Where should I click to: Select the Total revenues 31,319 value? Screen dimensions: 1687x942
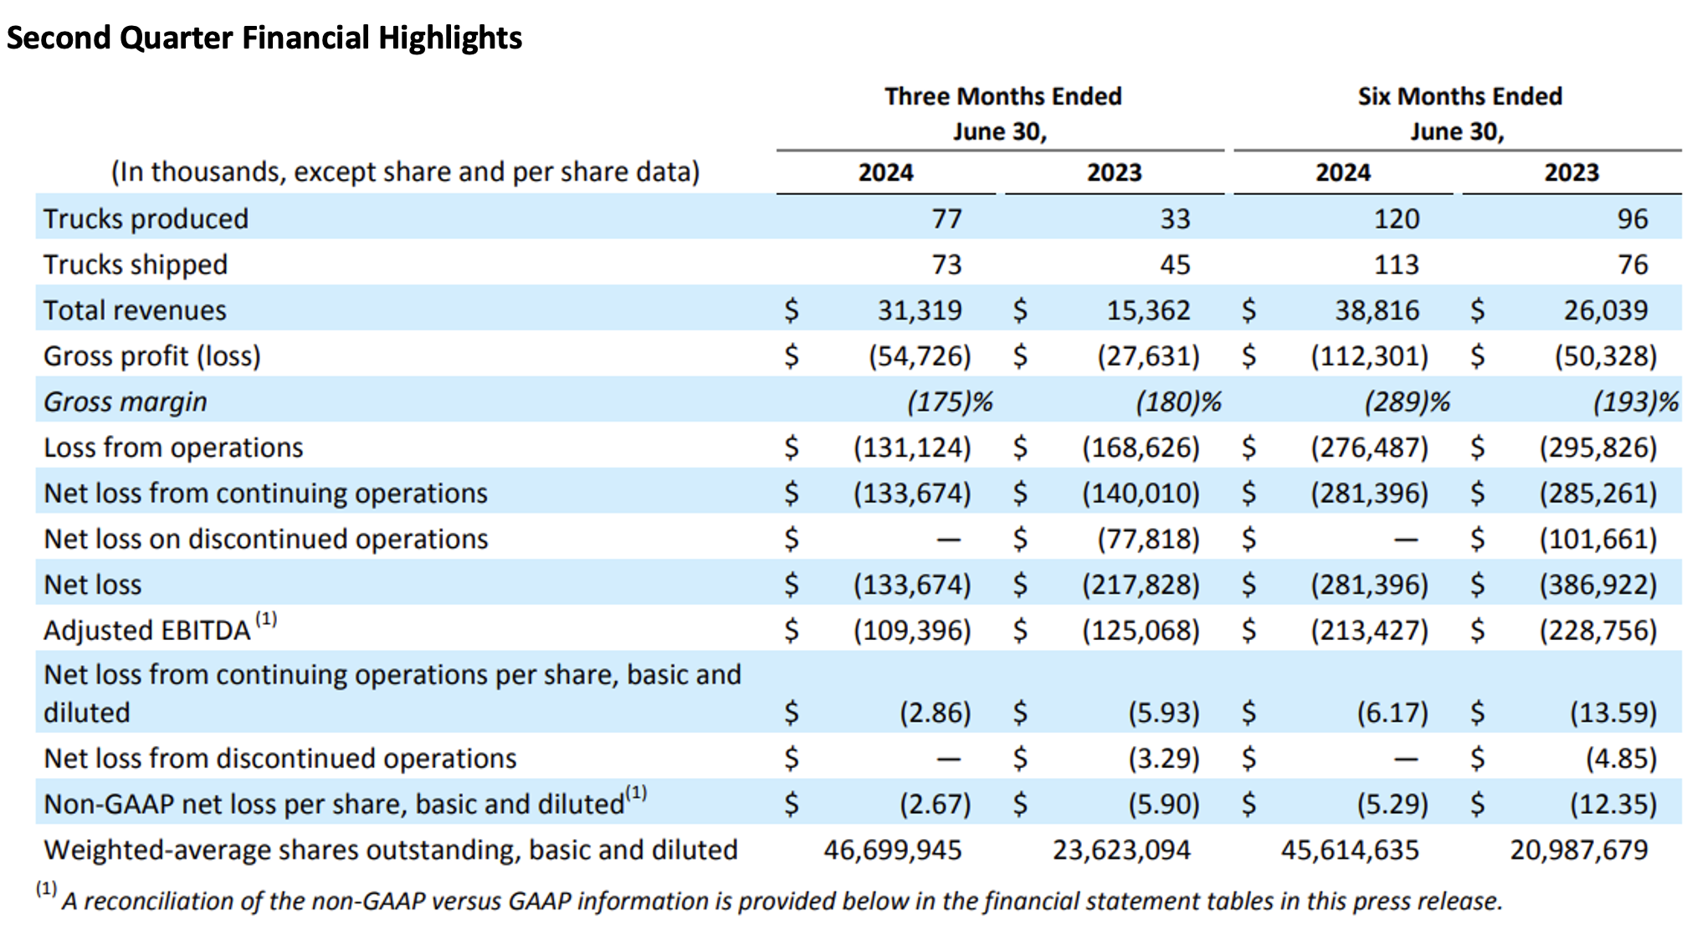[x=920, y=310]
